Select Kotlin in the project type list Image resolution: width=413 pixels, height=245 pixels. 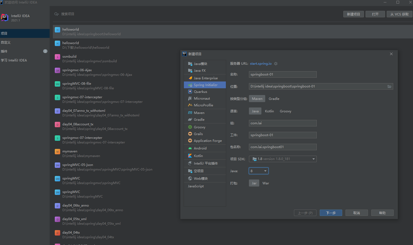click(x=205, y=156)
